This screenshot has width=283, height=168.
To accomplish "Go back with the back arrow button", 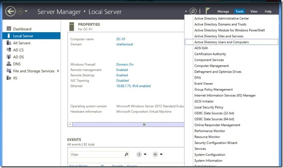I will point(10,11).
